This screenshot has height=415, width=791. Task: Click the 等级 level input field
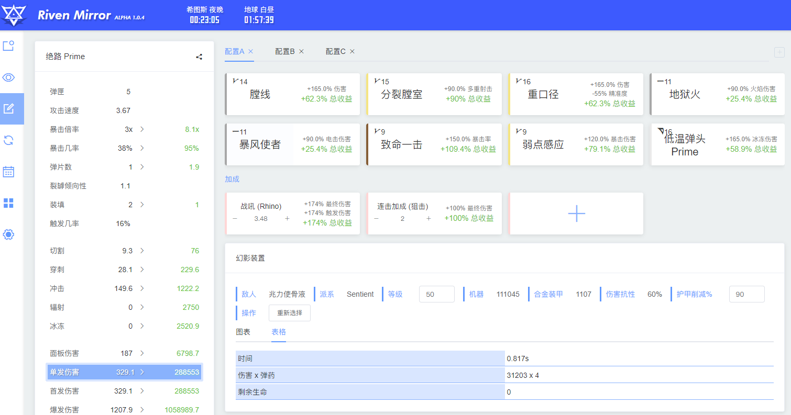click(436, 294)
